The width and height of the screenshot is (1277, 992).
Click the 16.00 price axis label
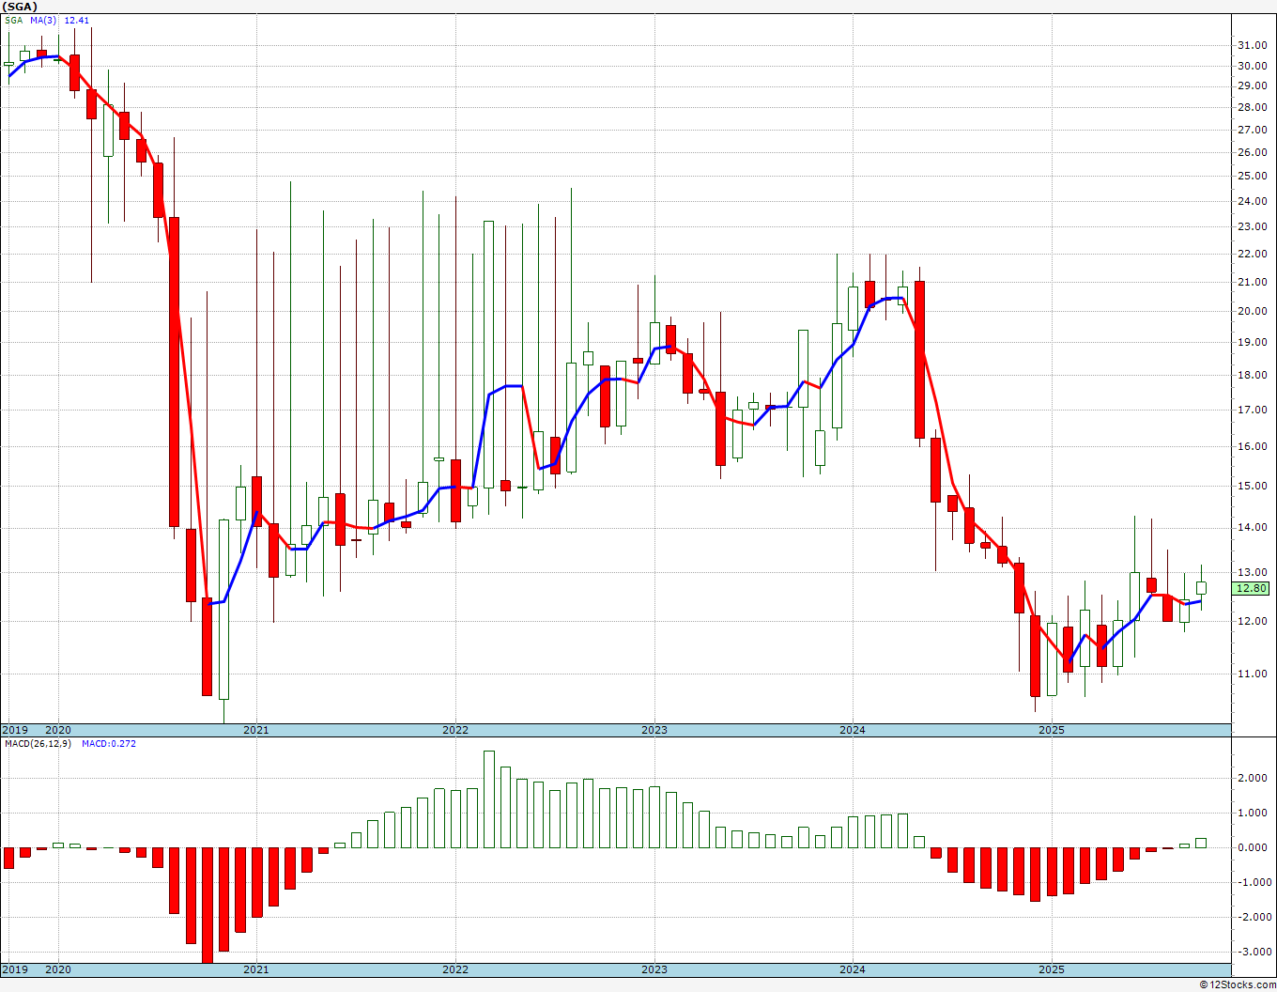tap(1252, 446)
